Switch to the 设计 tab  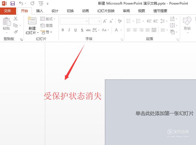55,11
